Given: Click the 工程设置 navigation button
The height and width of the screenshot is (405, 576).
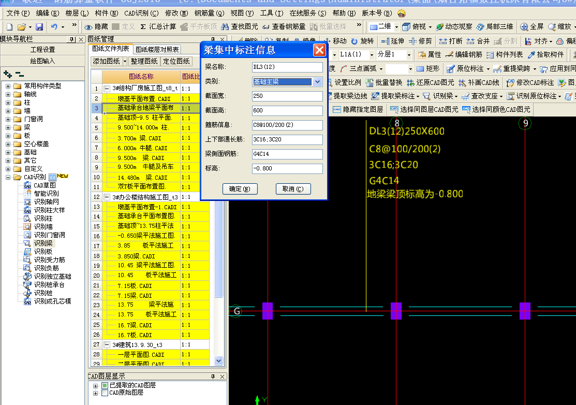Looking at the screenshot, I should (x=42, y=49).
